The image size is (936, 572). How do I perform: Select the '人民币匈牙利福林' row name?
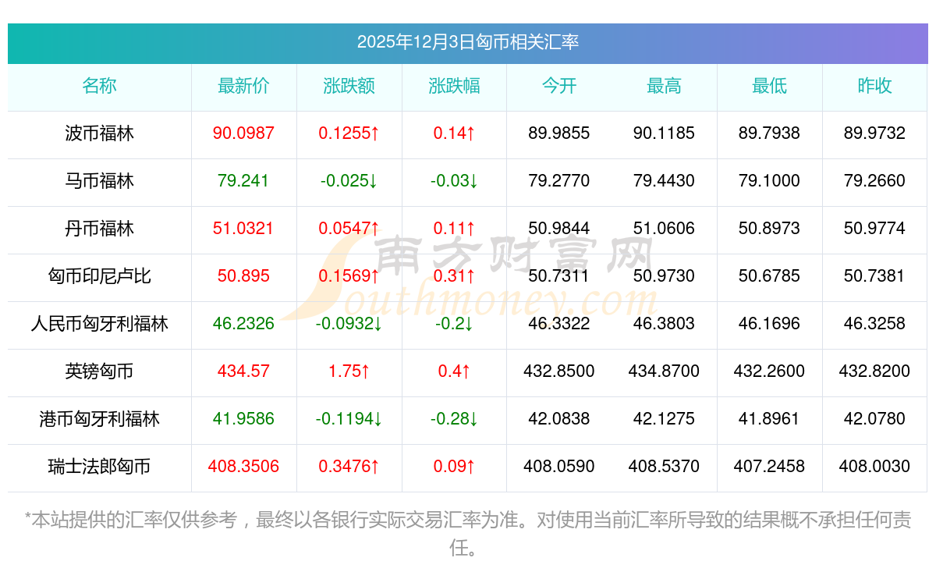point(100,324)
